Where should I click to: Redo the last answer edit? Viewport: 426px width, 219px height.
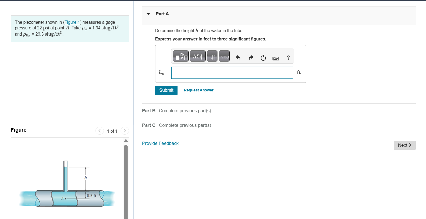[x=251, y=57]
